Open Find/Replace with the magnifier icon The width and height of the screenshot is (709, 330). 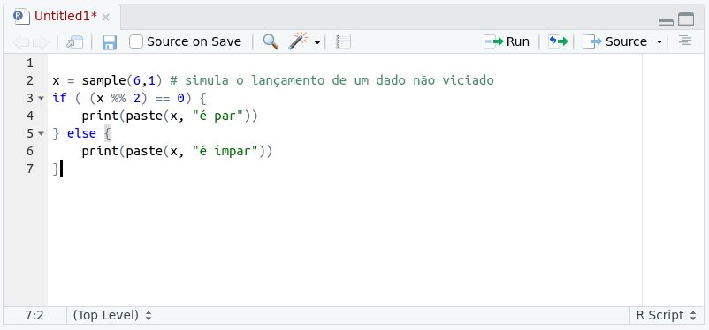coord(271,41)
